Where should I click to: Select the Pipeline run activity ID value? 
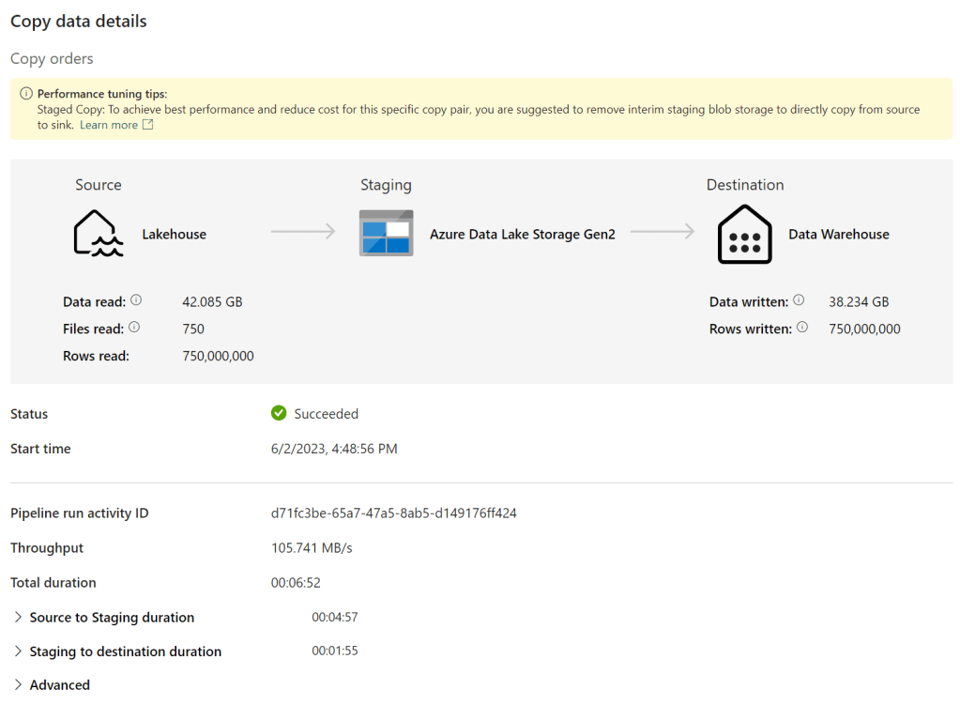393,513
